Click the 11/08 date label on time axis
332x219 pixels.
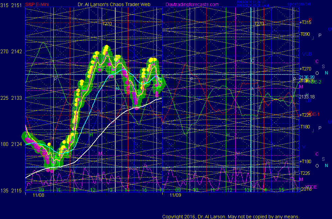(x=39, y=195)
